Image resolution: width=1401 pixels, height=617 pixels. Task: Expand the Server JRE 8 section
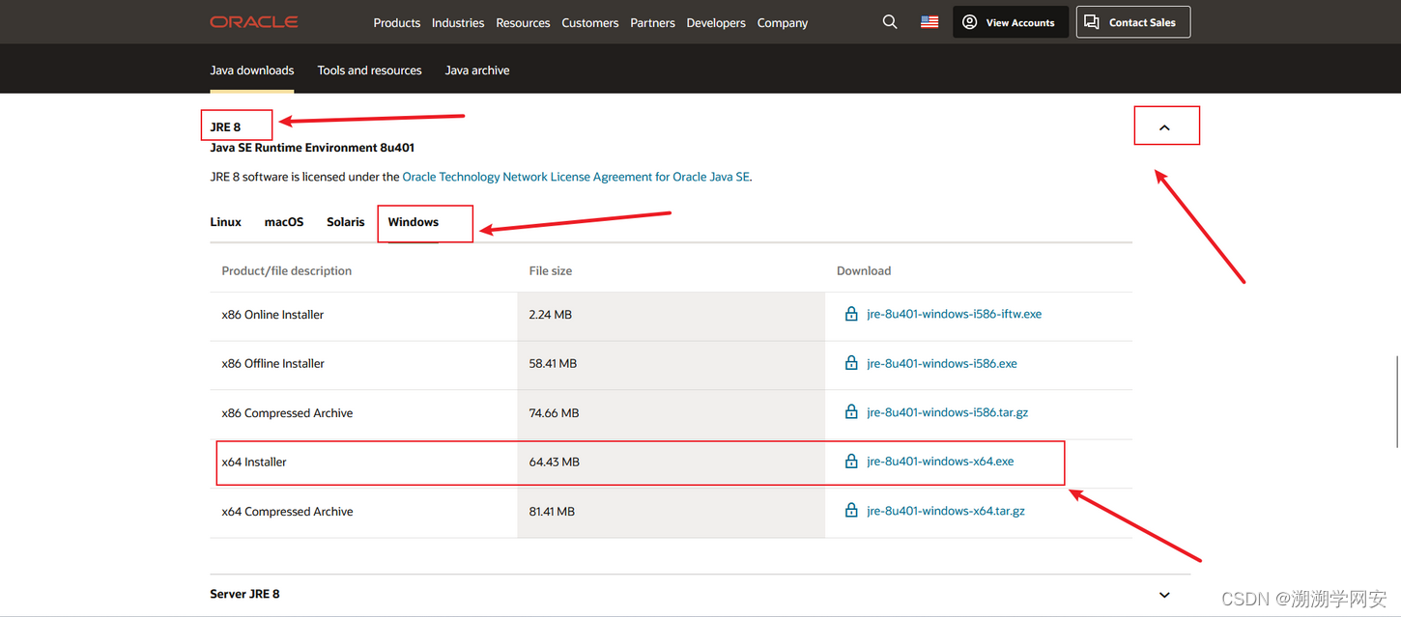point(1164,595)
